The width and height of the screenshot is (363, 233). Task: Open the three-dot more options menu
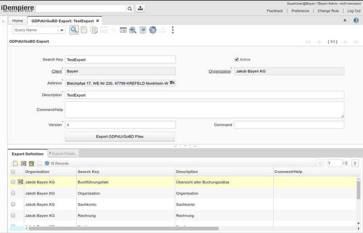tap(172, 30)
